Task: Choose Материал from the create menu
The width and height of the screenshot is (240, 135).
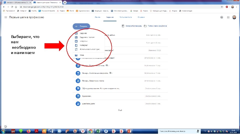Action: pyautogui.click(x=84, y=45)
